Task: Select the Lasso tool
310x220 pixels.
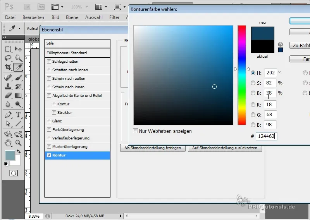Action: coord(8,58)
